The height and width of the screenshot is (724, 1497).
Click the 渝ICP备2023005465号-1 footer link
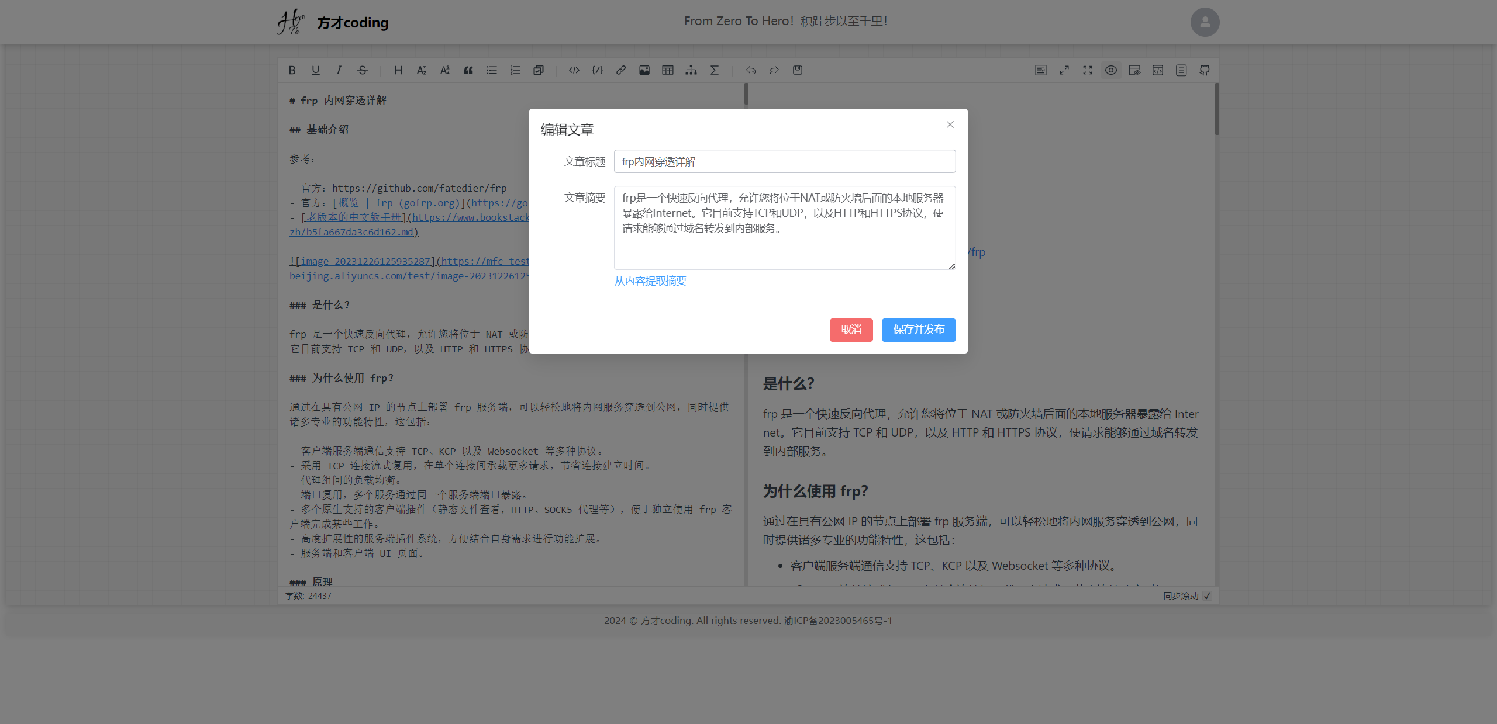pos(838,621)
